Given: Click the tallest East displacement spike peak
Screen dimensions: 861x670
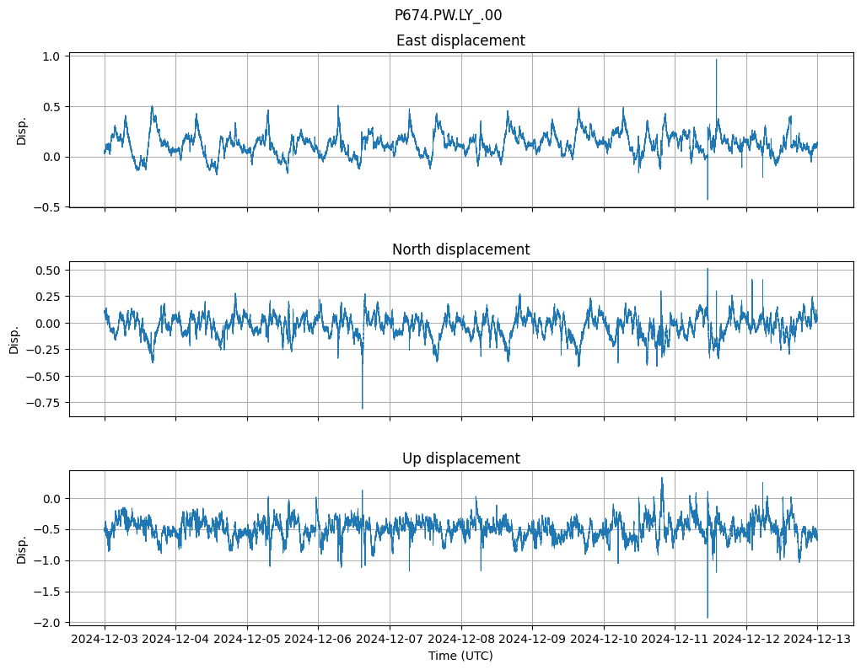Looking at the screenshot, I should tap(716, 60).
